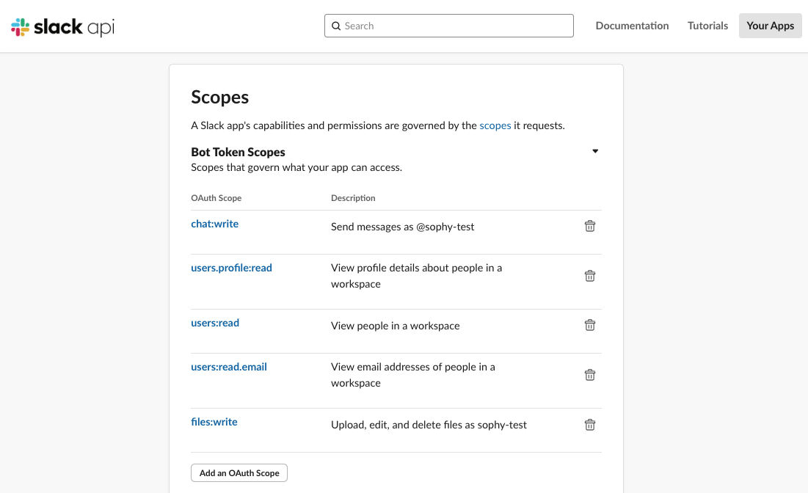Open the users:read scope link
808x493 pixels.
pos(215,323)
